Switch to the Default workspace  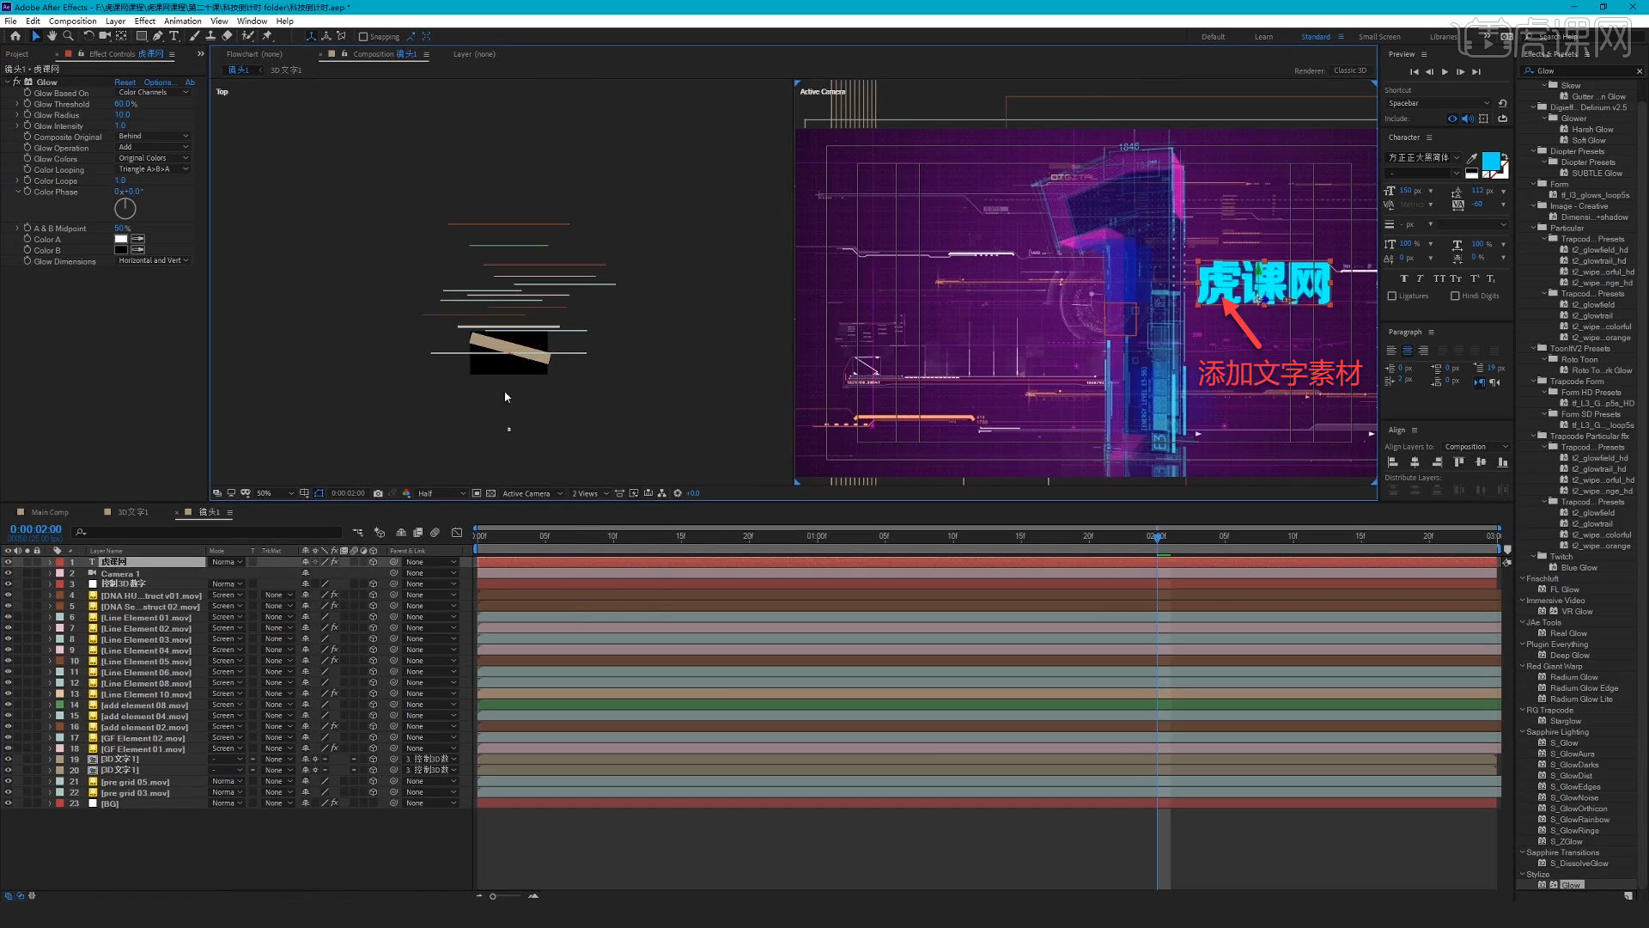coord(1213,37)
